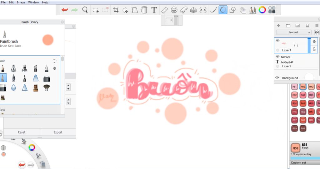320x169 pixels.
Task: Select the Text tool in toolbar
Action: tap(154, 10)
